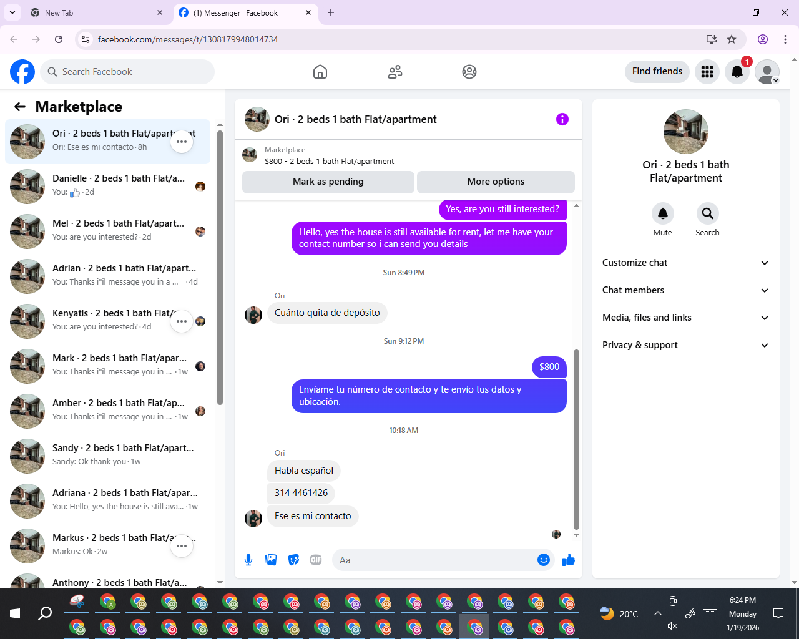Screen dimensions: 799x639
Task: Click the "$800" sent message bubble
Action: pyautogui.click(x=549, y=367)
